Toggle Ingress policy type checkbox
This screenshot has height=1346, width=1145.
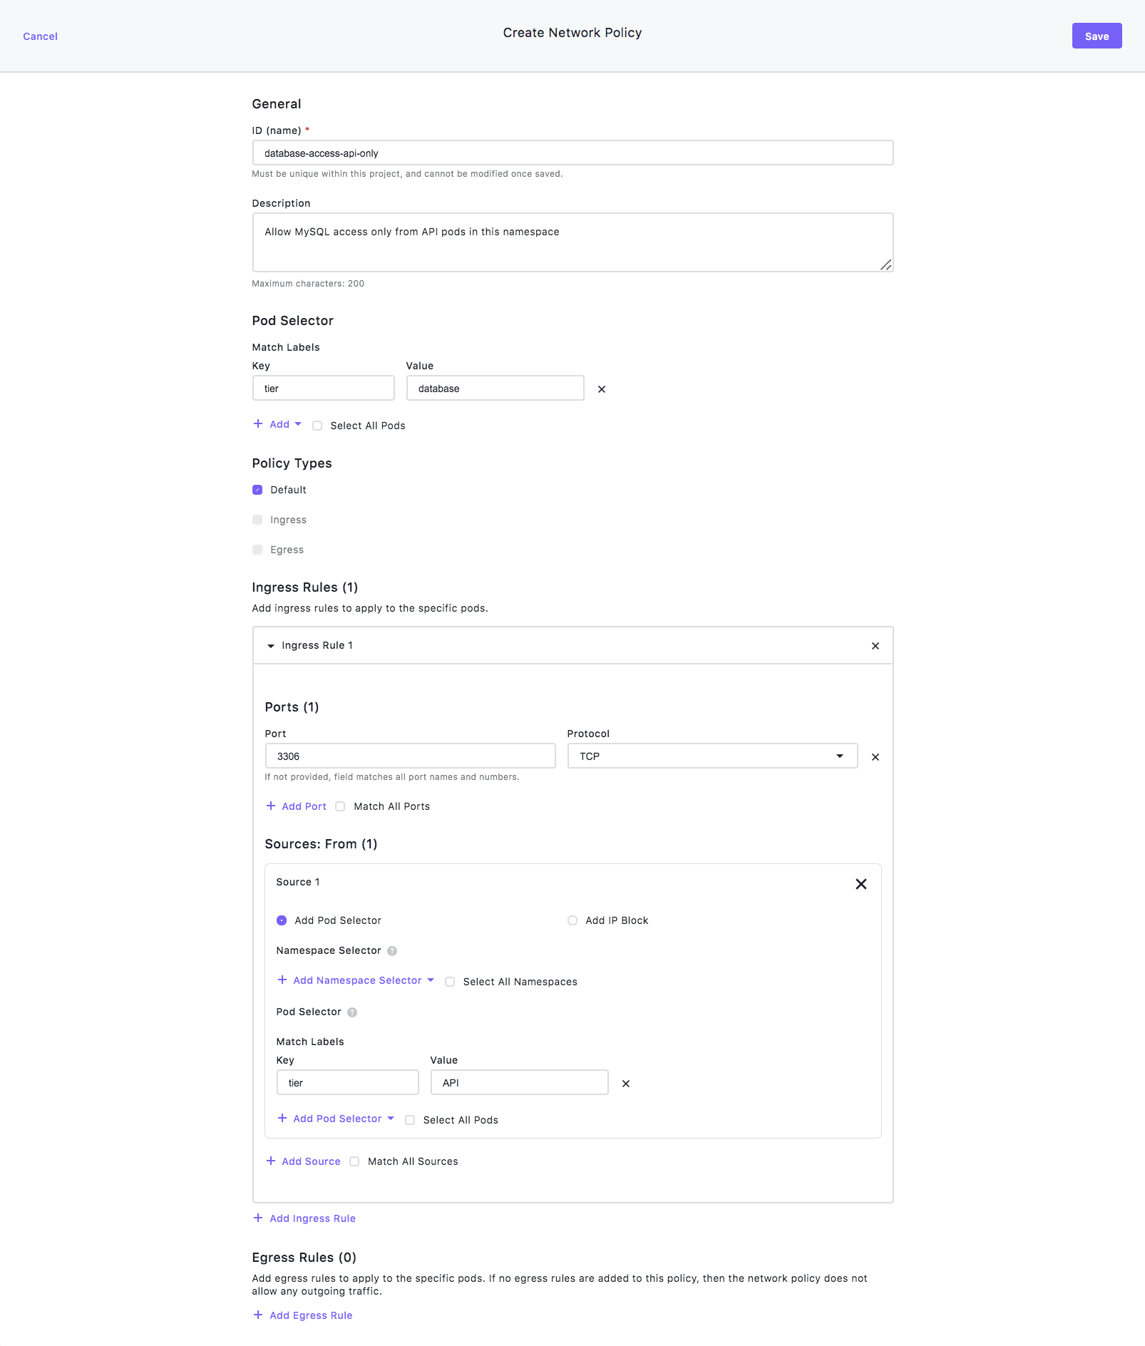pyautogui.click(x=257, y=520)
